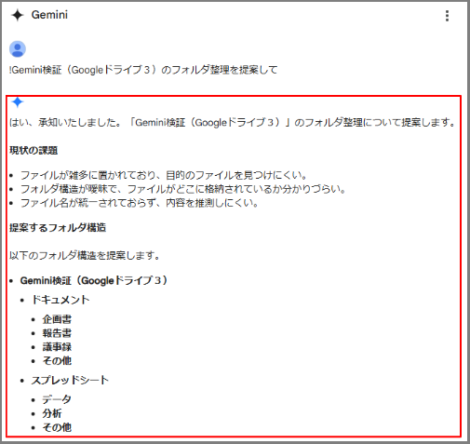Click the Gemini panel title text
Viewport: 470px width, 444px height.
click(x=49, y=15)
